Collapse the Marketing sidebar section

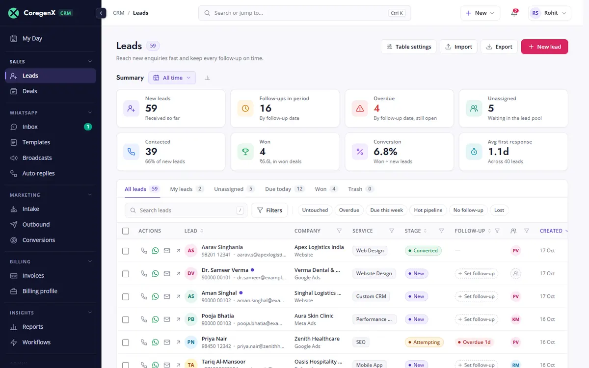point(90,195)
